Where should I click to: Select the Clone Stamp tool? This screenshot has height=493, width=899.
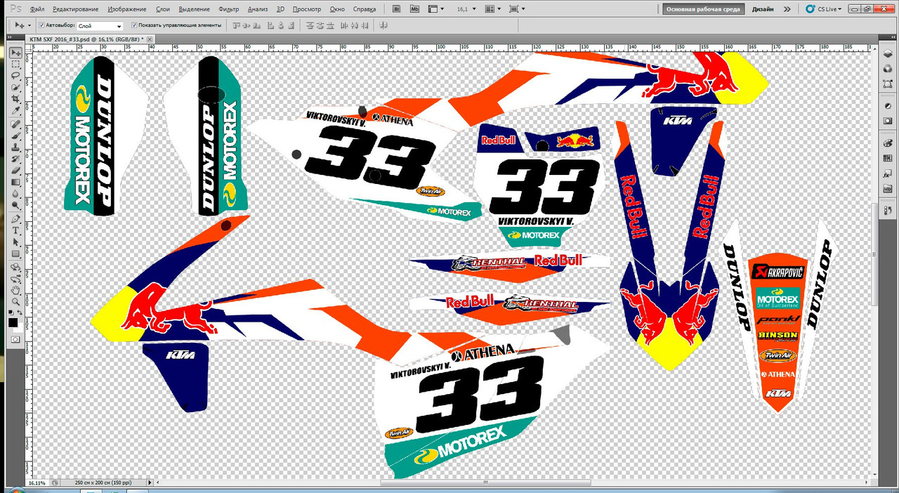[15, 147]
